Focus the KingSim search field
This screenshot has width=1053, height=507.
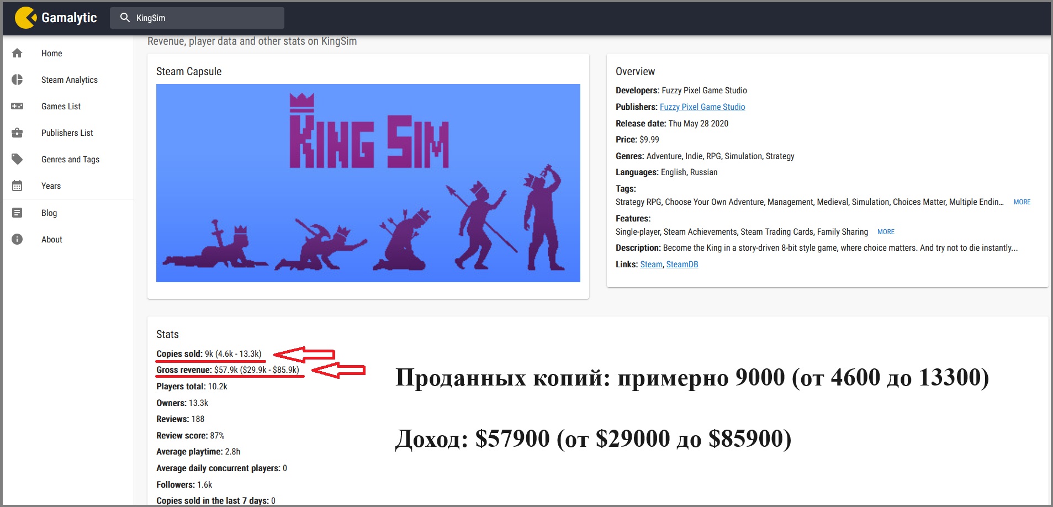click(x=197, y=18)
